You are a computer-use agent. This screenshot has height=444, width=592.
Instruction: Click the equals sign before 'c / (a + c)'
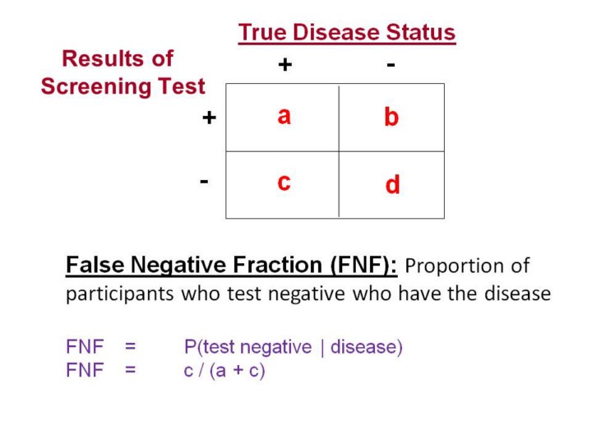point(130,370)
